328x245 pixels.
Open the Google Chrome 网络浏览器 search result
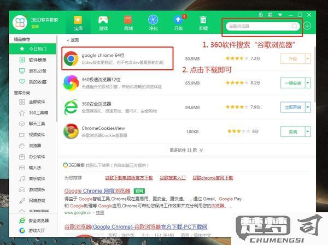pyautogui.click(x=97, y=191)
